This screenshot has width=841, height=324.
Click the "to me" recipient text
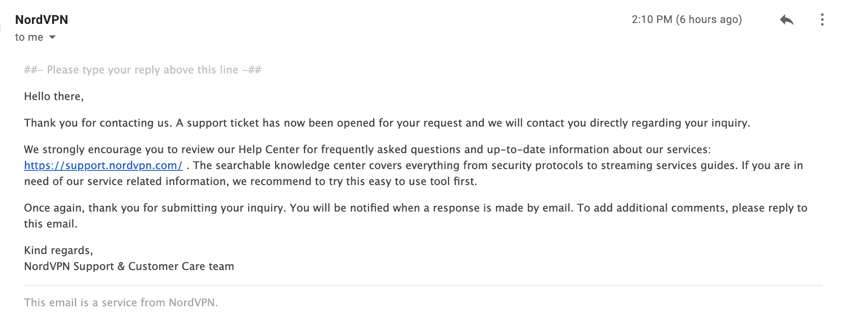point(29,37)
